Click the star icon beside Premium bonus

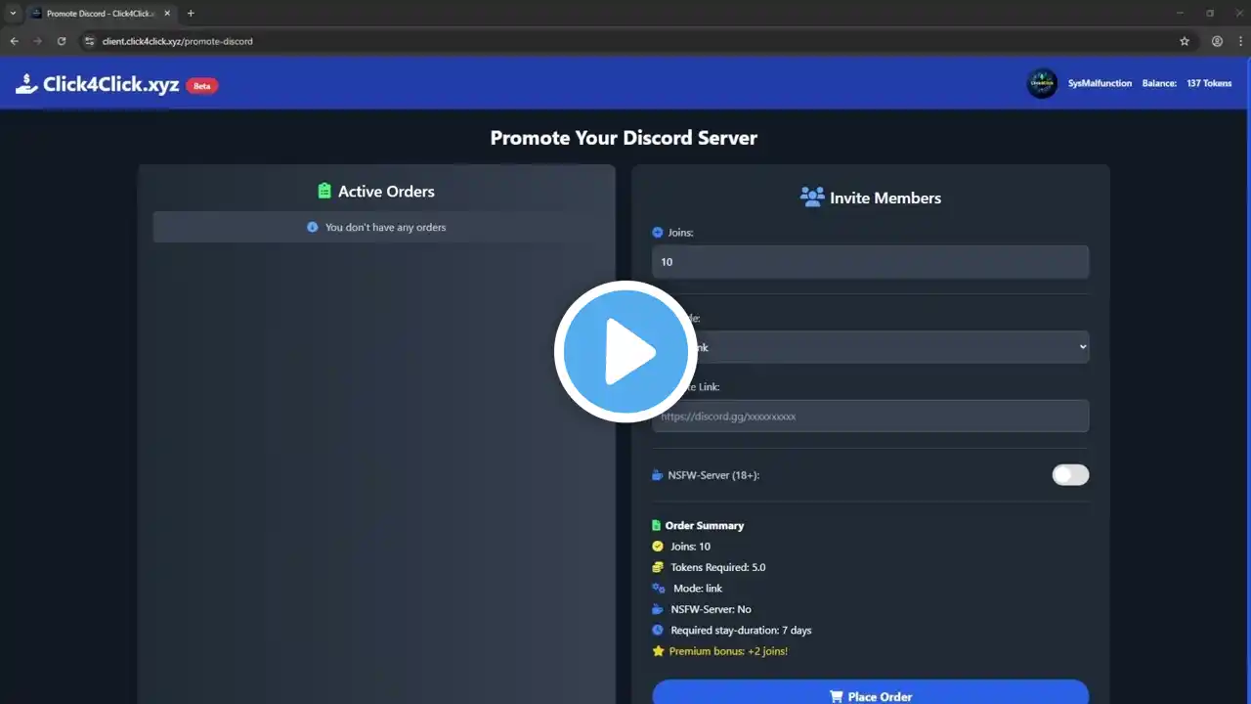point(658,651)
